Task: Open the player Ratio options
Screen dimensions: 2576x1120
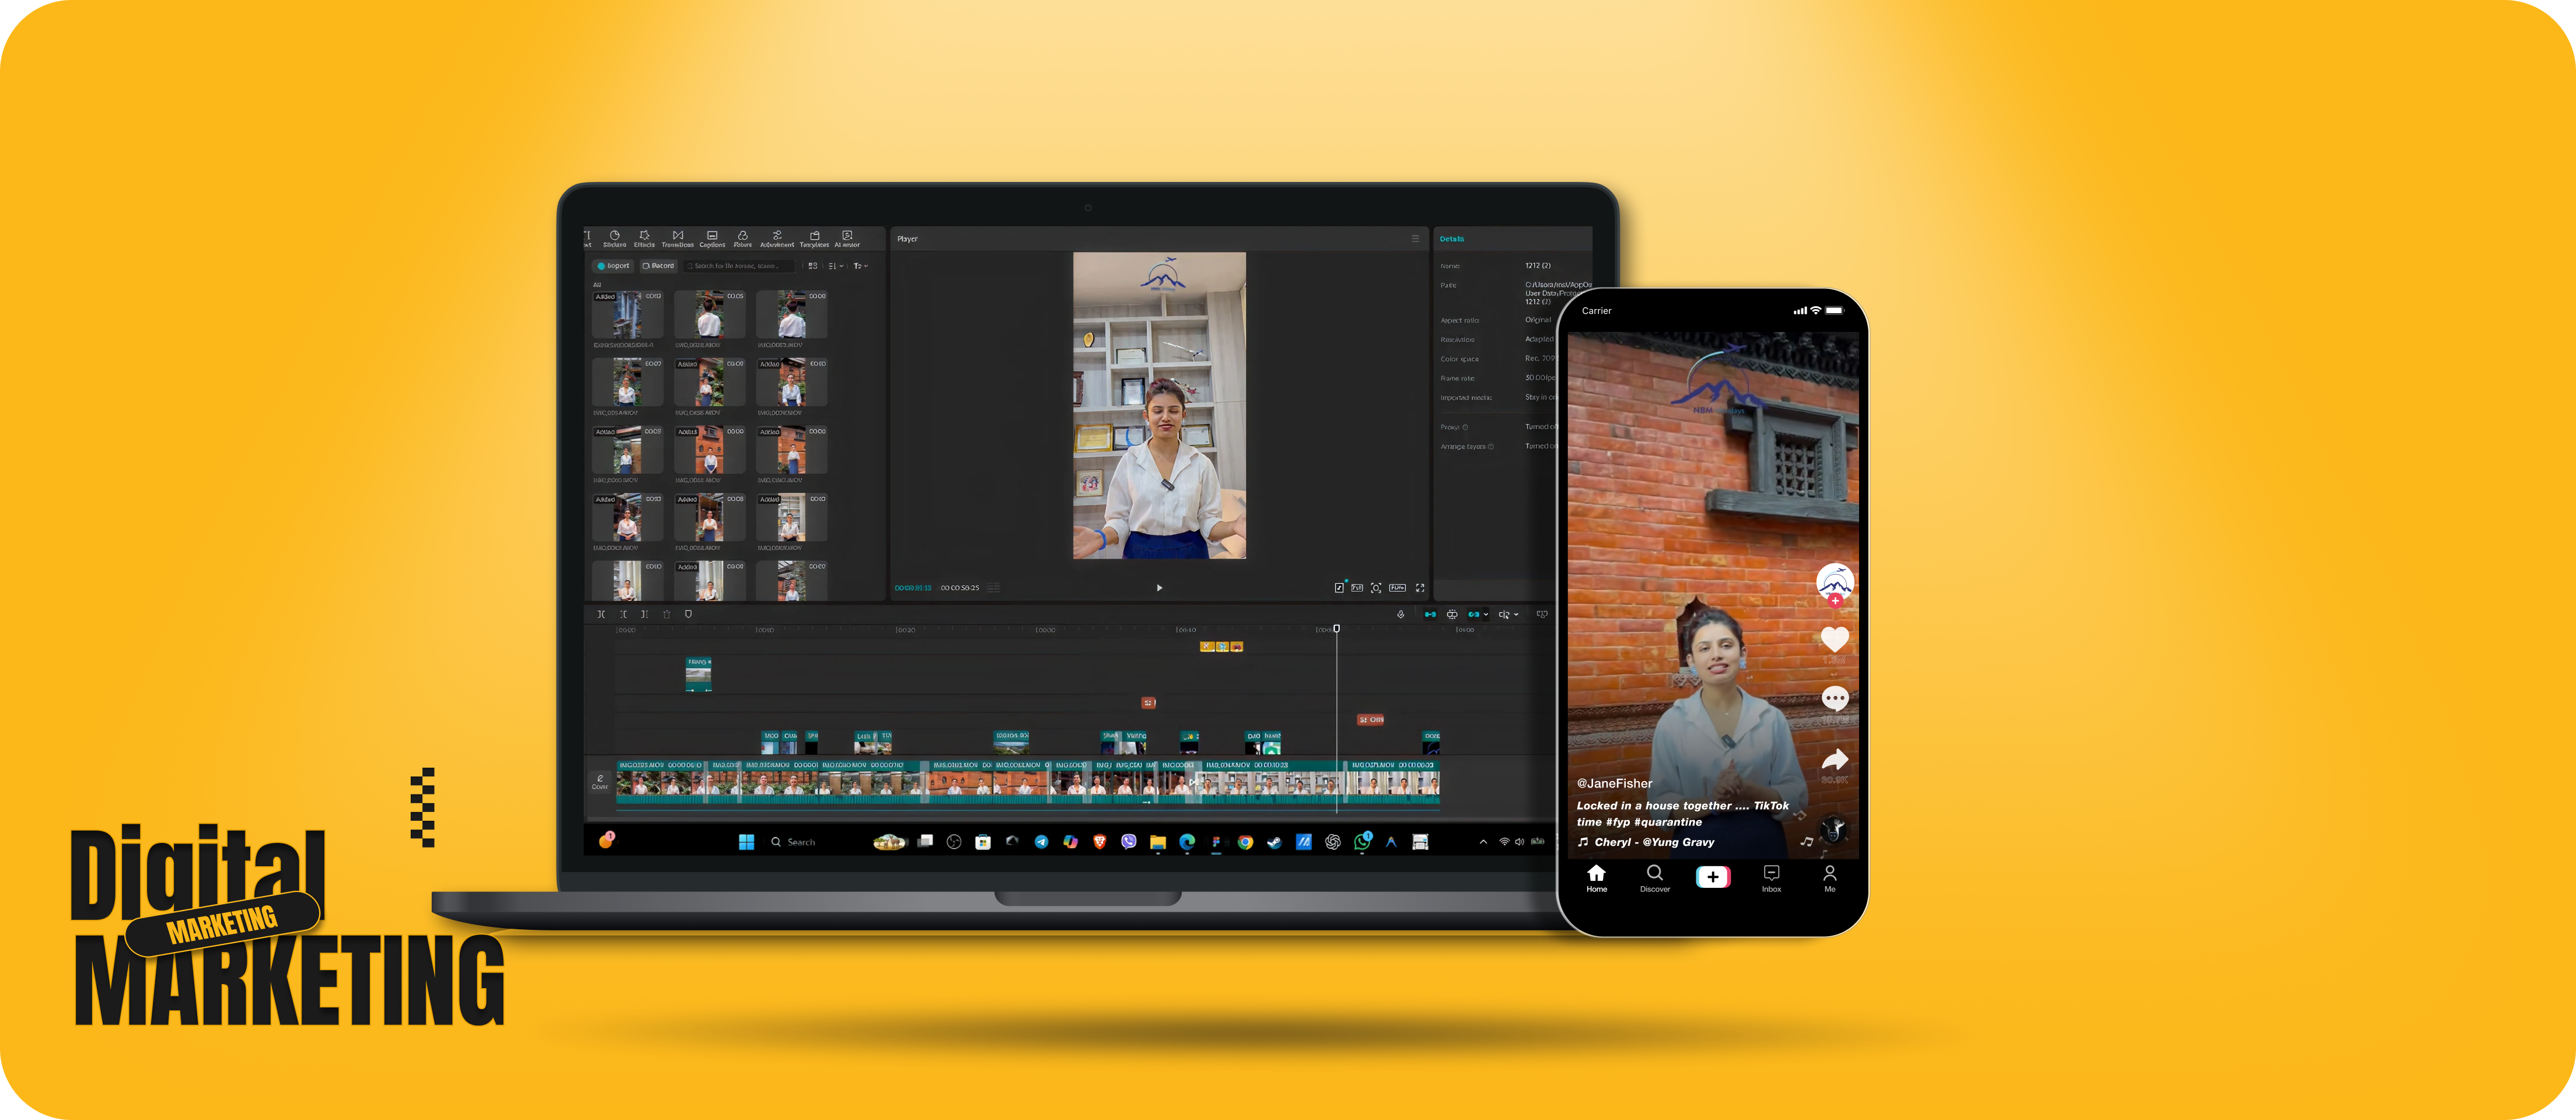Action: (1397, 588)
